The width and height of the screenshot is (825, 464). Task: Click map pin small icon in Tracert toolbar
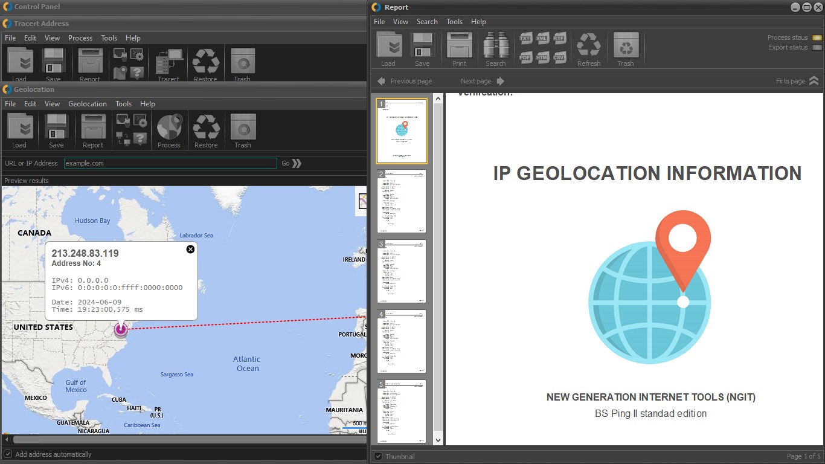(x=120, y=73)
